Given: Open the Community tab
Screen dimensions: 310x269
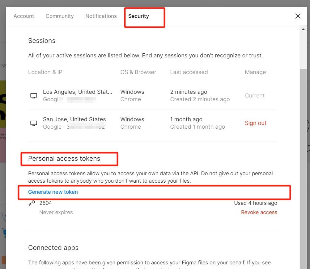Looking at the screenshot, I should (60, 16).
